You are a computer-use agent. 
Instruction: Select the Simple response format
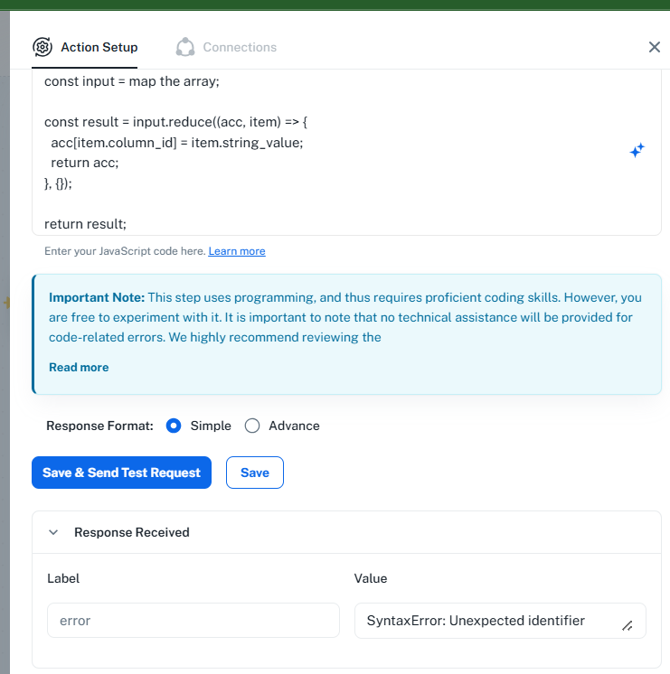coord(175,426)
